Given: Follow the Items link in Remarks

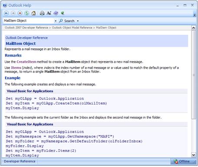Looking at the screenshot, I should point(16,68).
